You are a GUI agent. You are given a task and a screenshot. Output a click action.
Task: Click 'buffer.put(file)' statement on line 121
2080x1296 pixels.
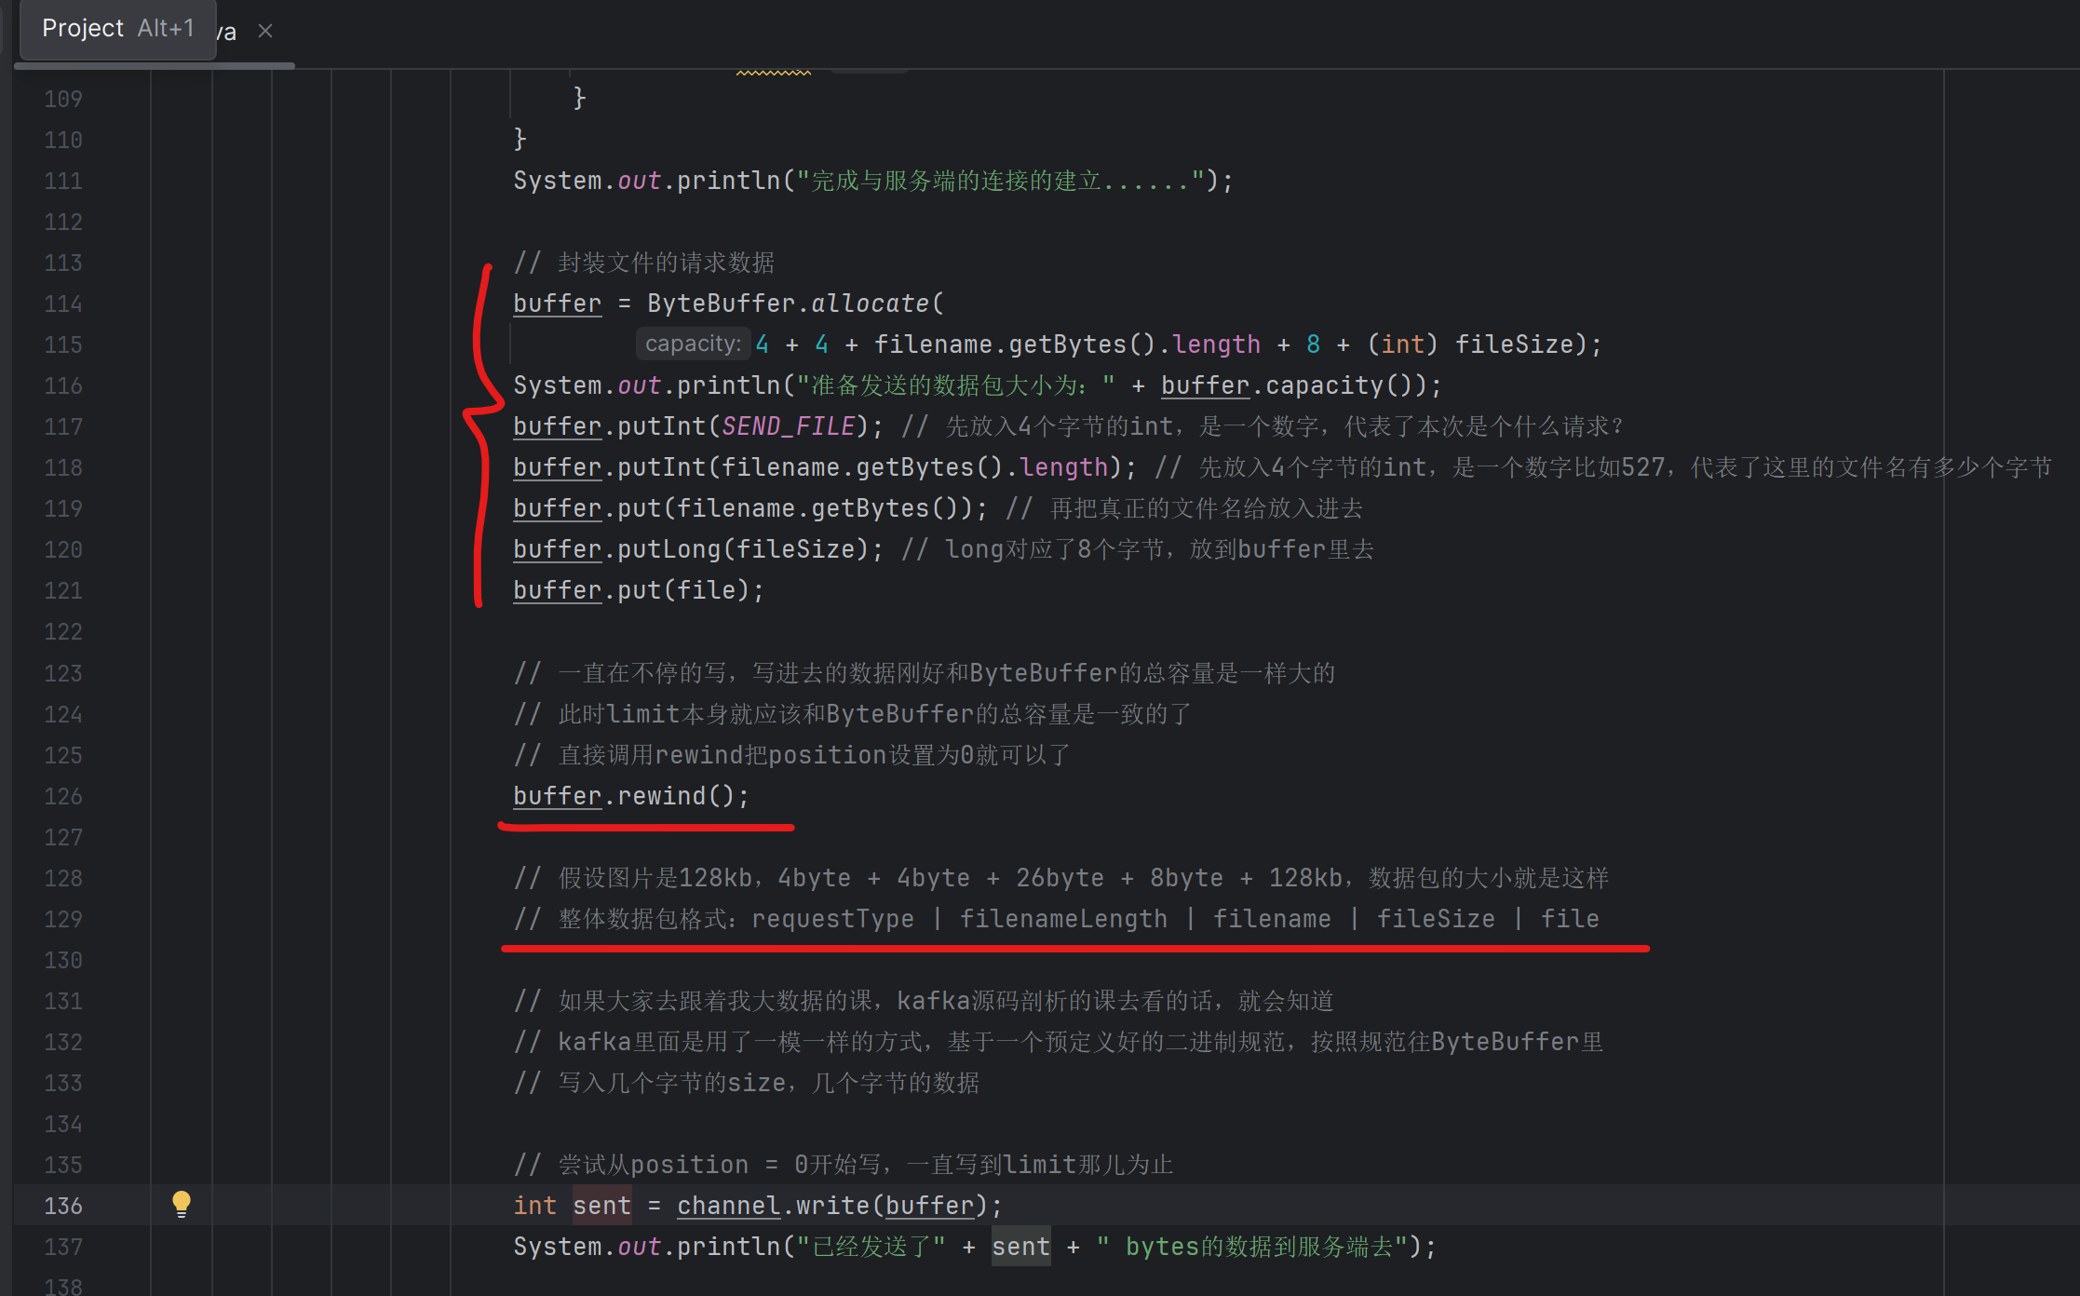(x=639, y=590)
